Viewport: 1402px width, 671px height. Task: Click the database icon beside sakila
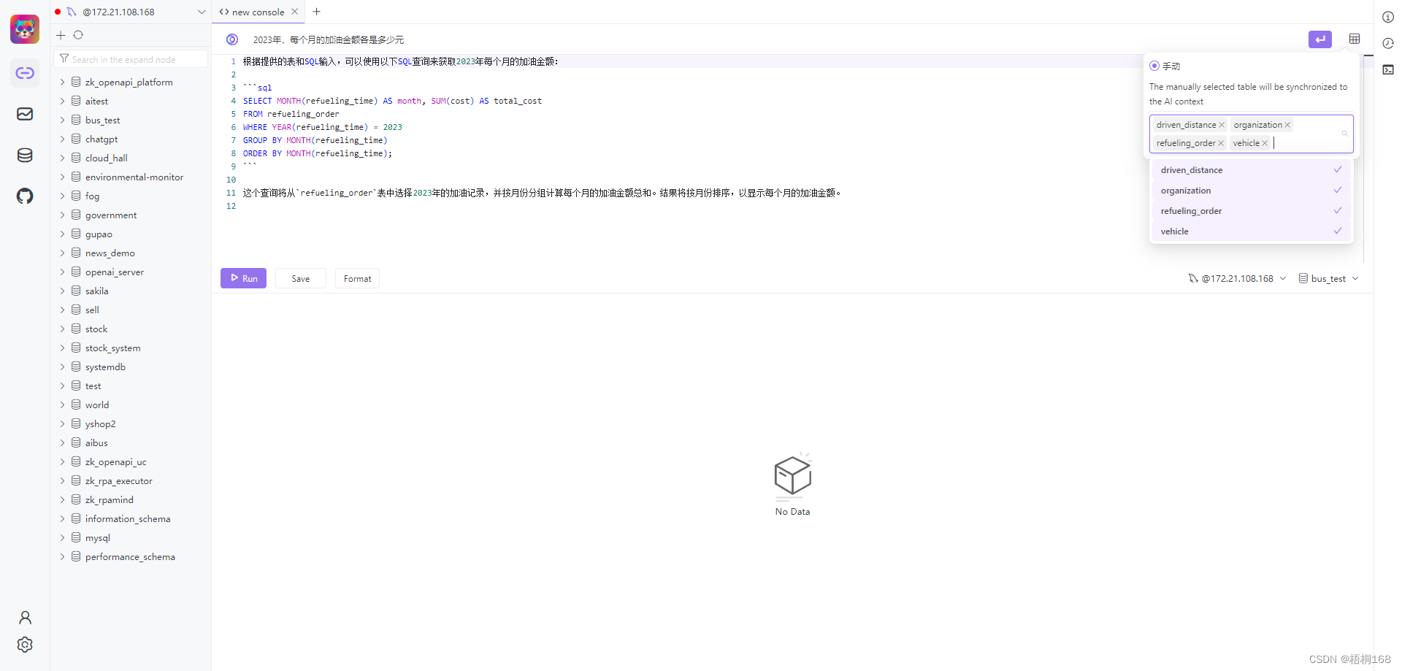[76, 291]
